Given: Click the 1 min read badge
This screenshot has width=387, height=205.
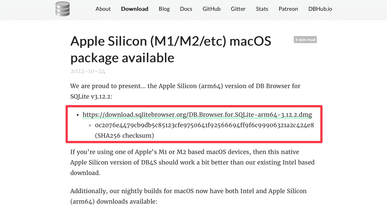Looking at the screenshot, I should point(305,40).
